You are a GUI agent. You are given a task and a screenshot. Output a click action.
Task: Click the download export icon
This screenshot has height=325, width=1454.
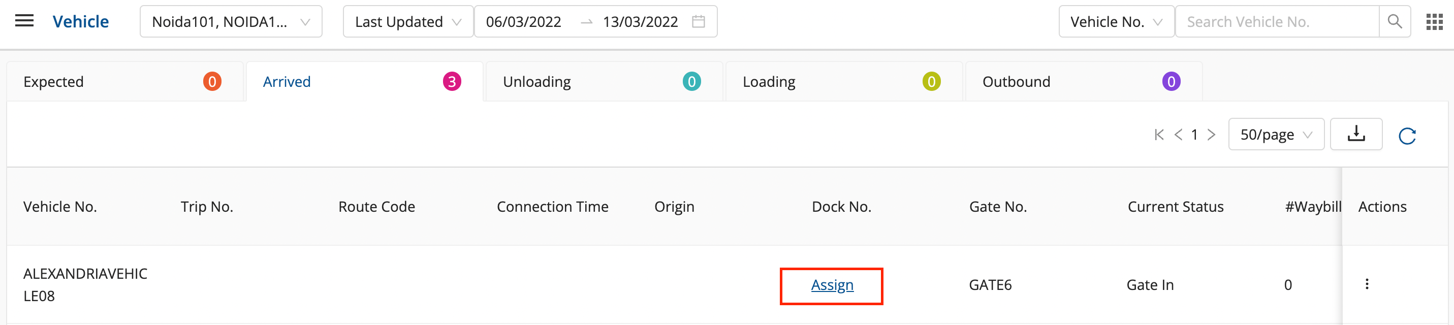[1356, 134]
